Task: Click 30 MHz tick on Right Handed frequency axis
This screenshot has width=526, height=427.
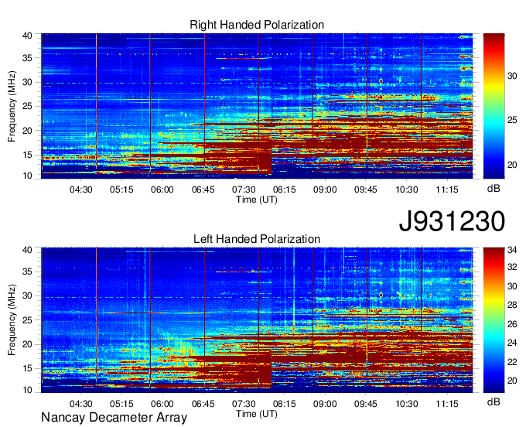Action: pyautogui.click(x=27, y=82)
